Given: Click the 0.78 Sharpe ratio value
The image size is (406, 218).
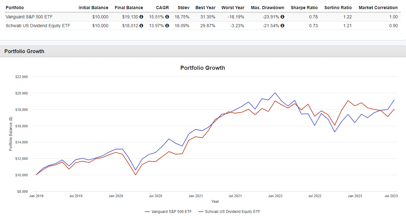Looking at the screenshot, I should [x=313, y=17].
